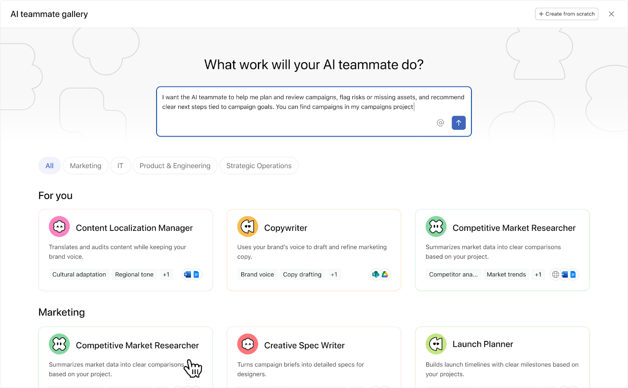Select the IT category tab
The height and width of the screenshot is (388, 628).
point(120,166)
